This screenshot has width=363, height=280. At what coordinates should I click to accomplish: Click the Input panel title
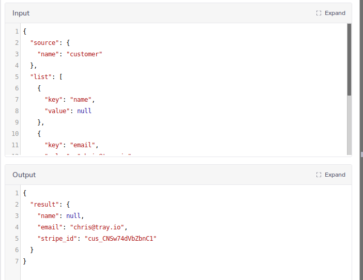pyautogui.click(x=21, y=13)
